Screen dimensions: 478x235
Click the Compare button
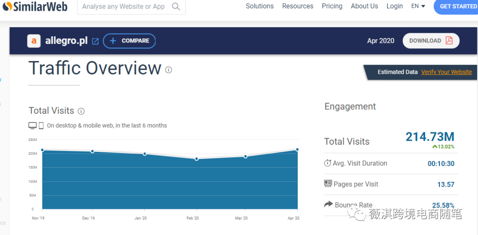pos(129,41)
